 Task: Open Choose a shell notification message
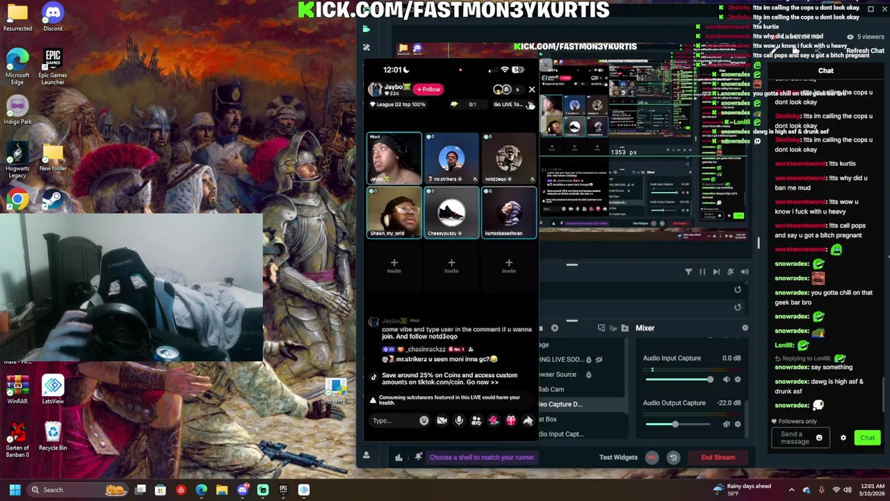pyautogui.click(x=482, y=457)
